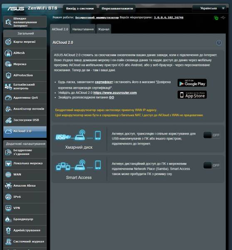
Task: Switch to the AiCloud 2.0 tab
Action: [60, 29]
